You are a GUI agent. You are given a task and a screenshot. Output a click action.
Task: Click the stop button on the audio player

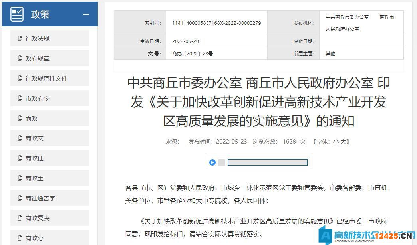tap(221, 162)
